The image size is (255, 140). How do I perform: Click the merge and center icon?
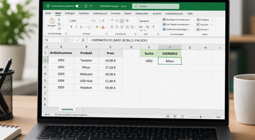[x=132, y=27]
